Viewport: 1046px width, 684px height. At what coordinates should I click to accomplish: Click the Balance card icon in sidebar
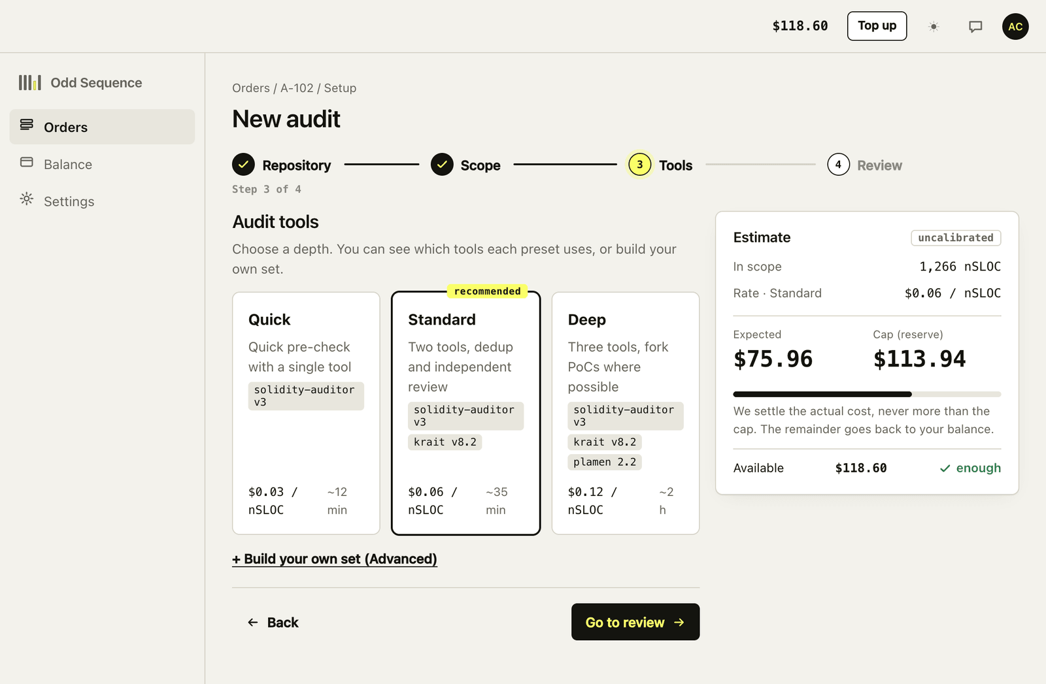click(x=27, y=162)
